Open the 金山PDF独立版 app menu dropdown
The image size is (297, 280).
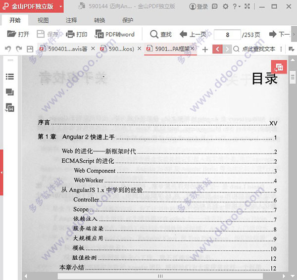click(60, 6)
